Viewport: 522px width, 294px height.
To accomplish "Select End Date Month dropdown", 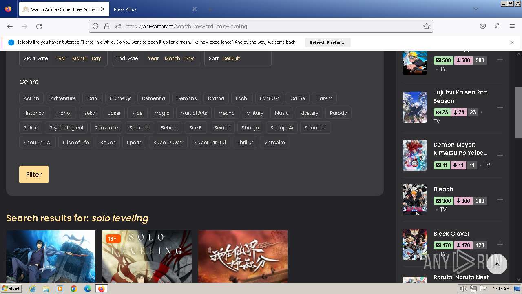I will click(173, 58).
